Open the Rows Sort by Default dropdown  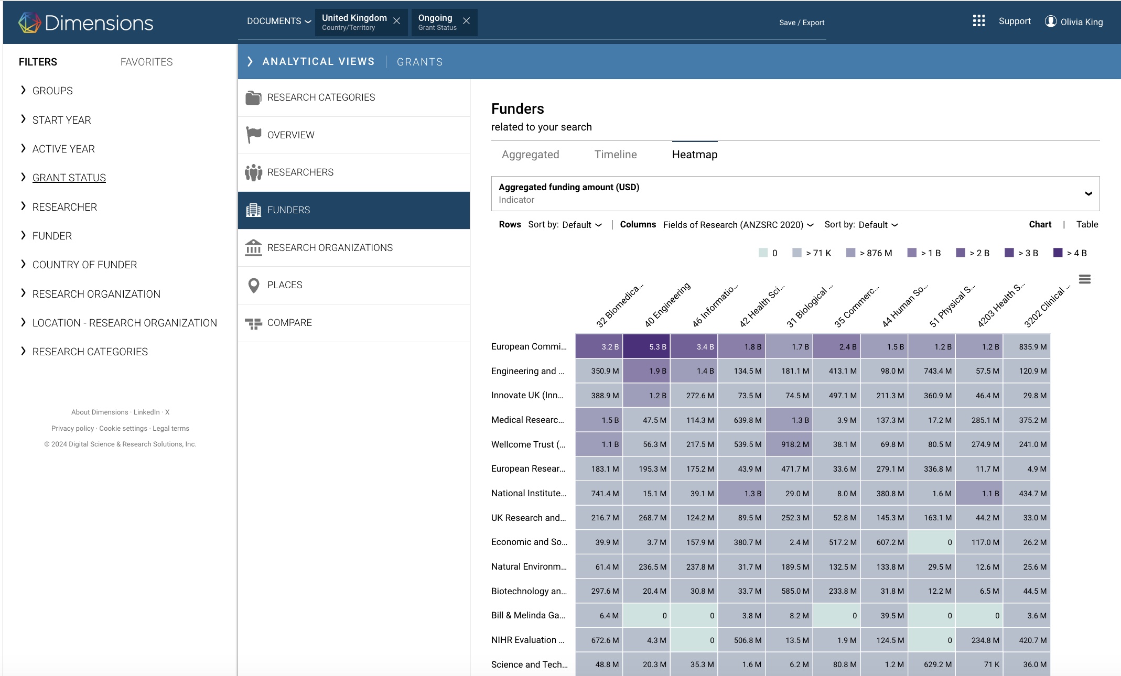[582, 225]
